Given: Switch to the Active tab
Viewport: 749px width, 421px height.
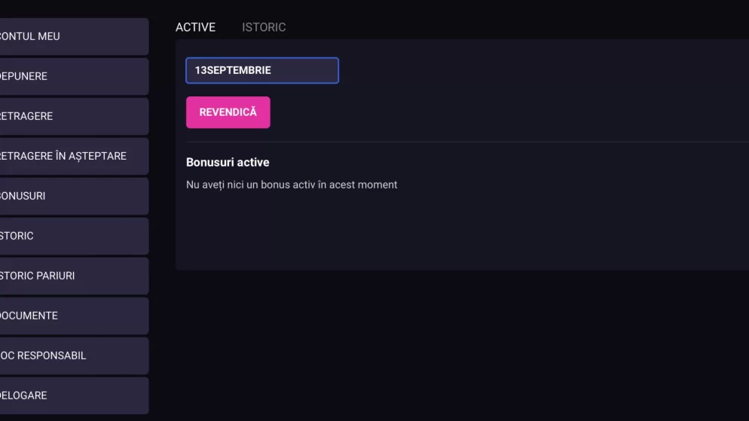Looking at the screenshot, I should [x=195, y=27].
